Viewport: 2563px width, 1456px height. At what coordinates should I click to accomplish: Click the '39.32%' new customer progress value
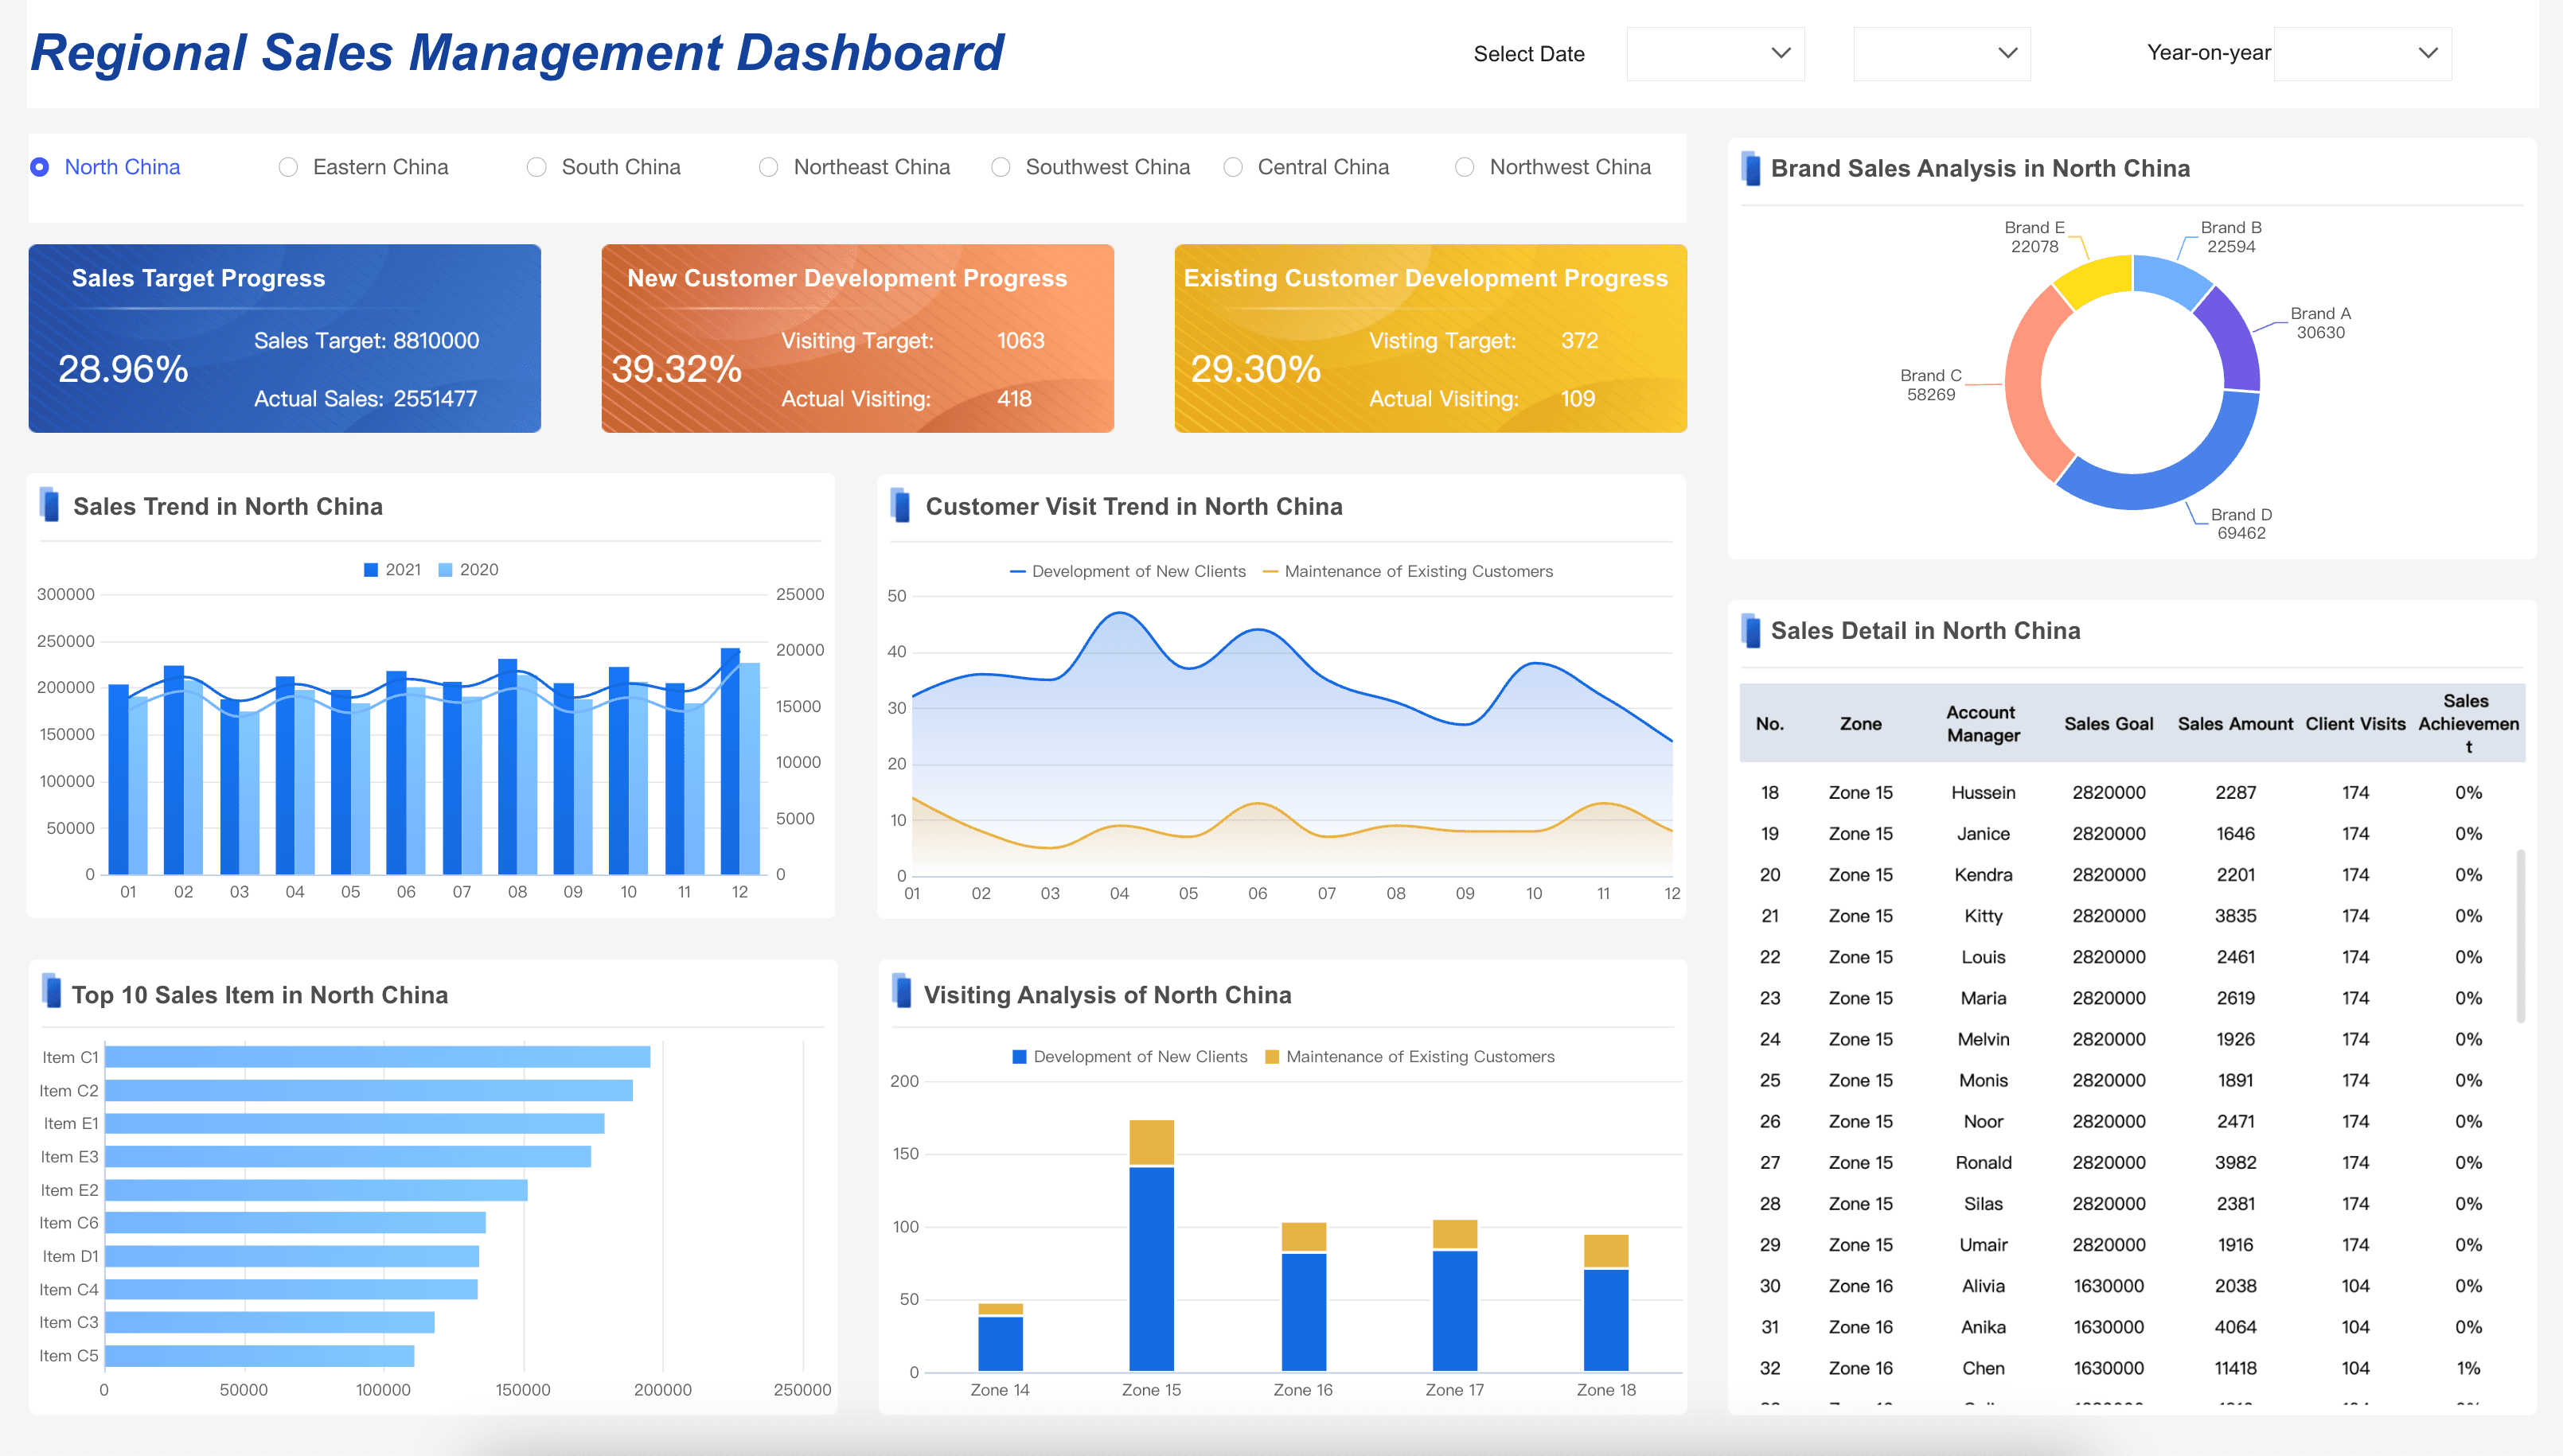677,369
